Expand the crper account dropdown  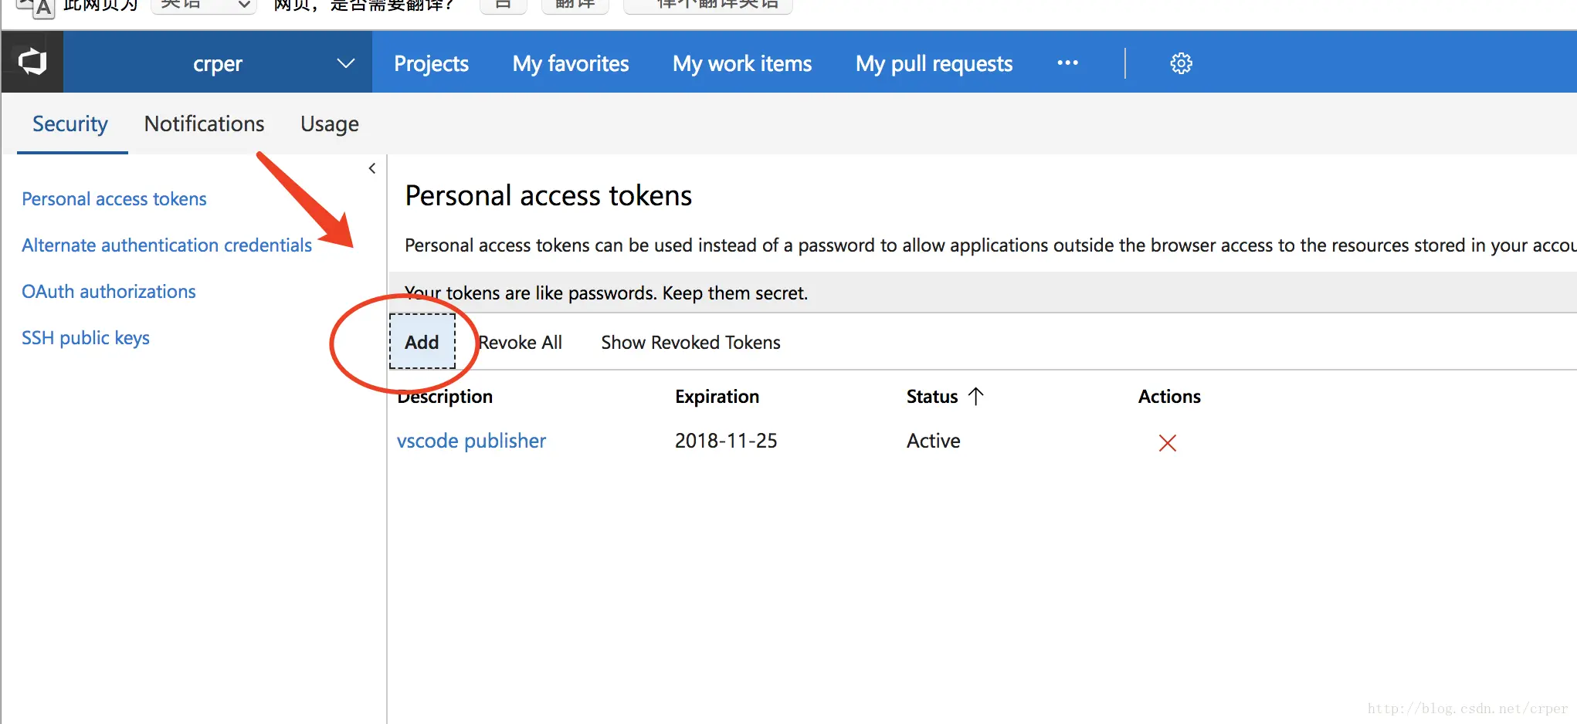345,63
